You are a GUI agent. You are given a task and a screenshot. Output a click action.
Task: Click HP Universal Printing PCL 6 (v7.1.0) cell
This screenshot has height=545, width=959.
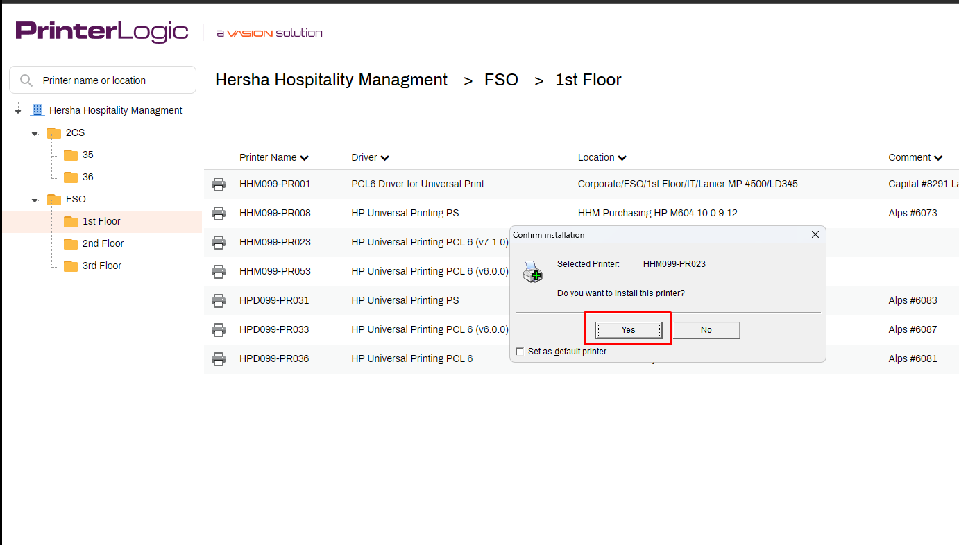coord(430,242)
